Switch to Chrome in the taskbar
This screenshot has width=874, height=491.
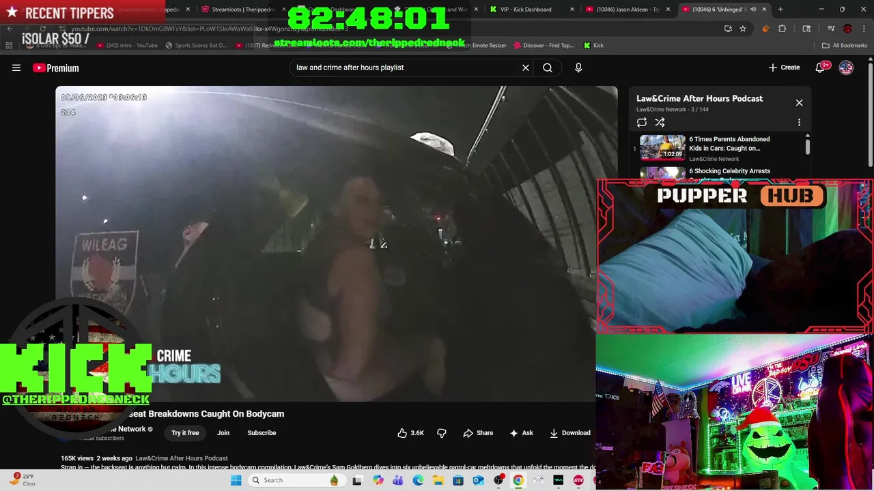518,480
